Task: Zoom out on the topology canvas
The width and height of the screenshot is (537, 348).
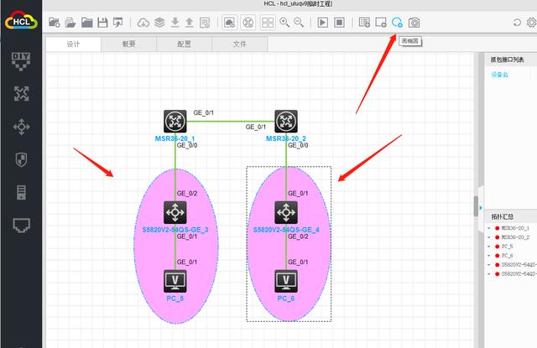Action: pos(299,23)
